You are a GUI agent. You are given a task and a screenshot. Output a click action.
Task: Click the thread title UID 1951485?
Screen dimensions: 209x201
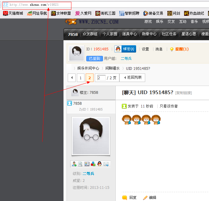click(x=156, y=92)
